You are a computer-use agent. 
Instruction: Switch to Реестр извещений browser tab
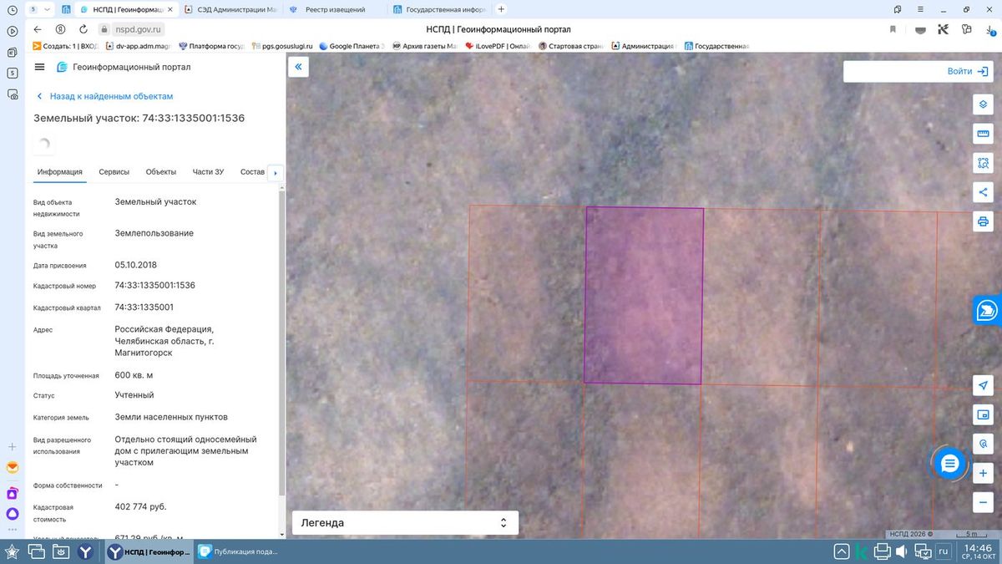[x=334, y=9]
